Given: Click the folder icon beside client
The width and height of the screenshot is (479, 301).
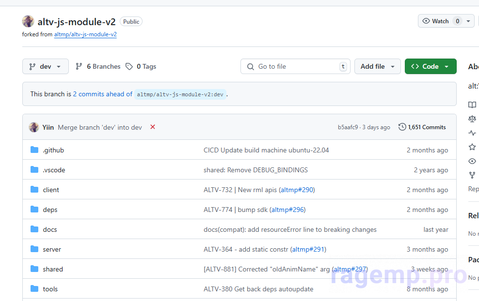Looking at the screenshot, I should tap(34, 189).
